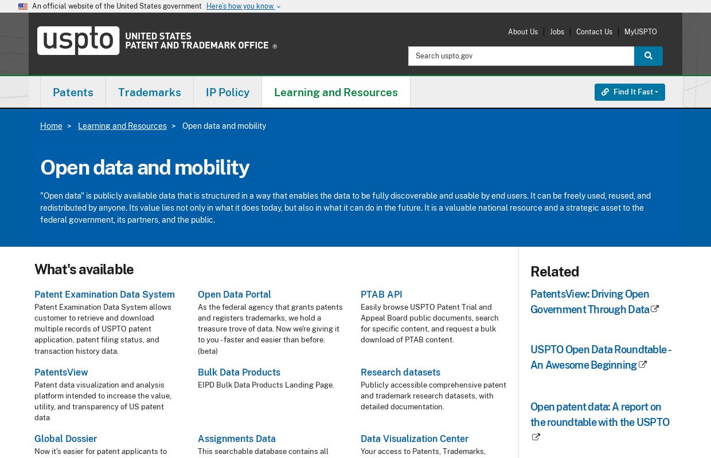Open the Global Dossier link
This screenshot has width=711, height=458.
[65, 439]
